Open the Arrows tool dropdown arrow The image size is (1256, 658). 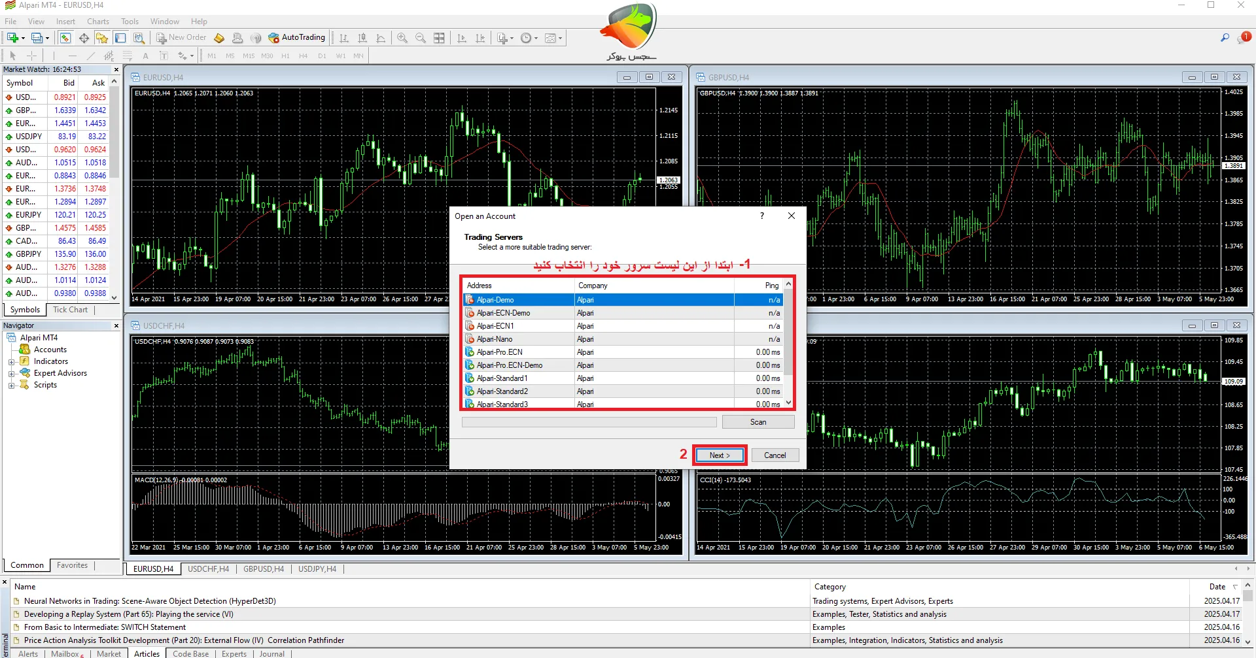192,56
